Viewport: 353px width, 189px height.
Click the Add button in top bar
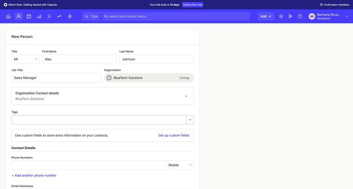pyautogui.click(x=266, y=16)
